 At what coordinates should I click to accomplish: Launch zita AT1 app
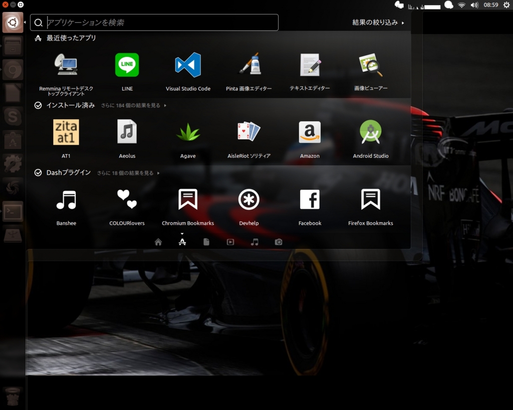[x=66, y=139]
